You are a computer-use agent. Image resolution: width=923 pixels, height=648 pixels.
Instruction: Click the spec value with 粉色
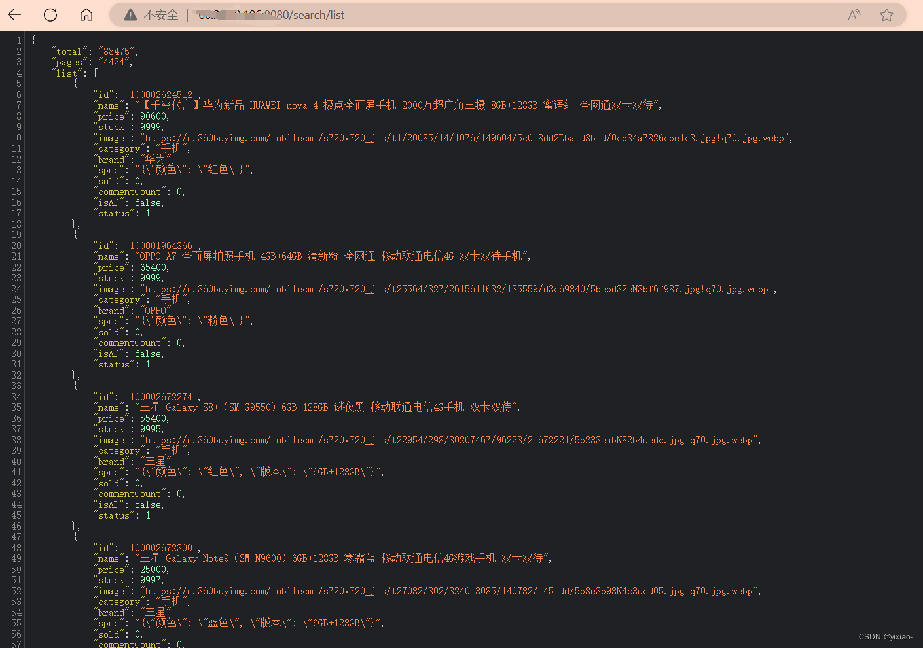pyautogui.click(x=192, y=321)
